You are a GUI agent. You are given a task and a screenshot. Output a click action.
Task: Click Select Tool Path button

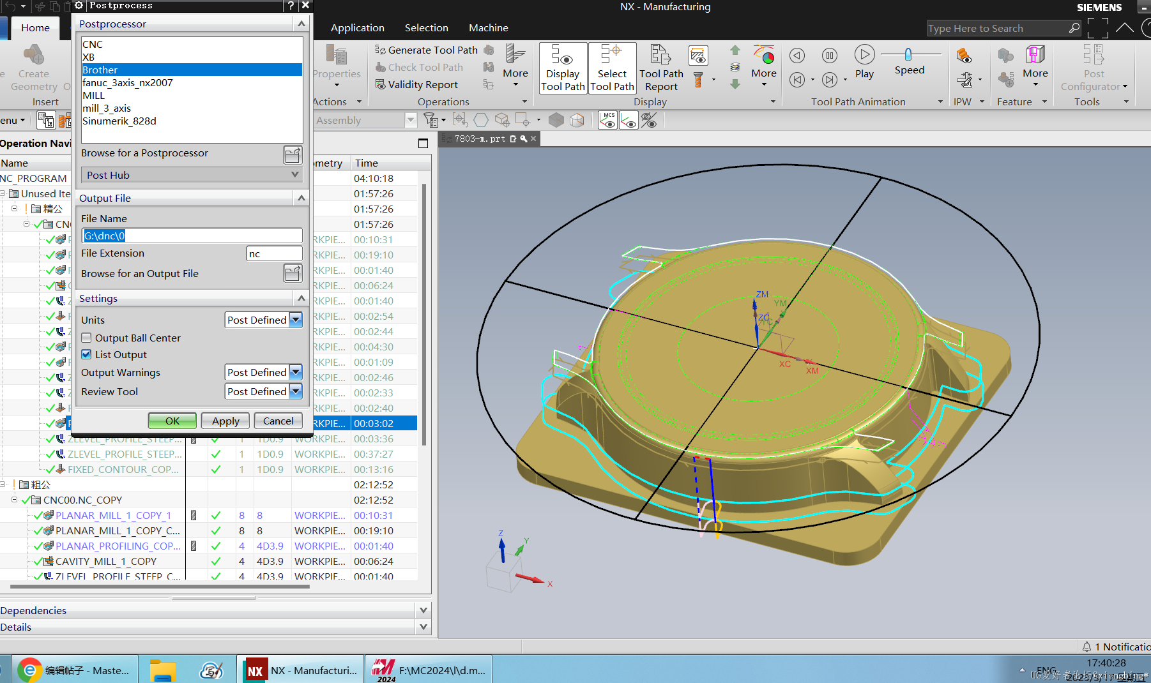pyautogui.click(x=612, y=68)
